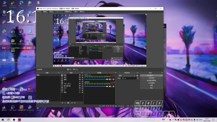Screen dimensions: 217x122
Task: Open the Origin desktop icon
Action: [4, 80]
